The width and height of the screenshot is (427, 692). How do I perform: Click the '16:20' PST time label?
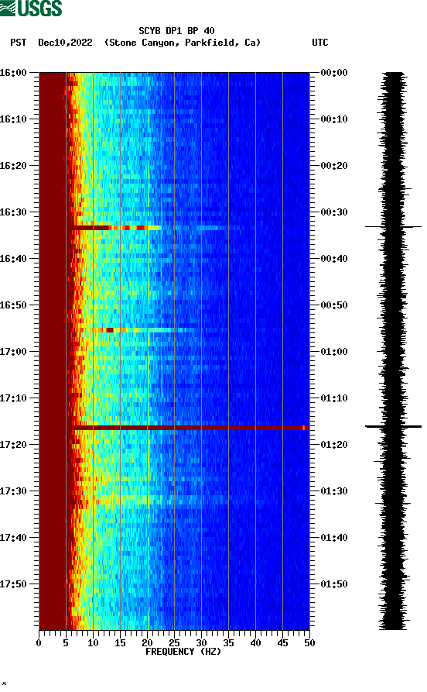[13, 166]
